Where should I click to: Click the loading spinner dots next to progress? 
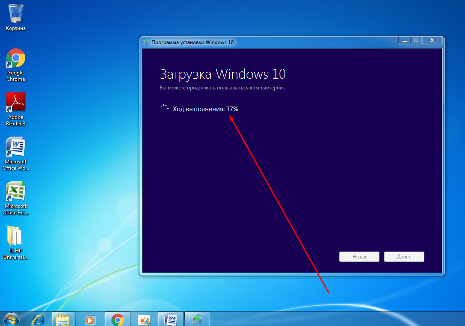(x=165, y=107)
